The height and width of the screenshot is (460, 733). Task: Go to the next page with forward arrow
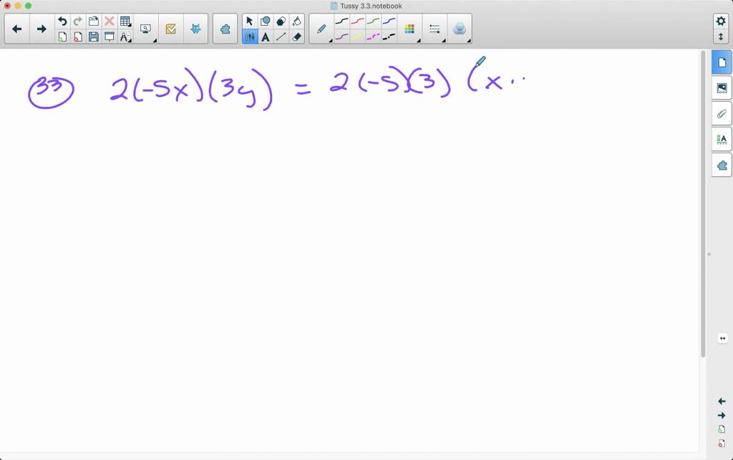coord(42,29)
